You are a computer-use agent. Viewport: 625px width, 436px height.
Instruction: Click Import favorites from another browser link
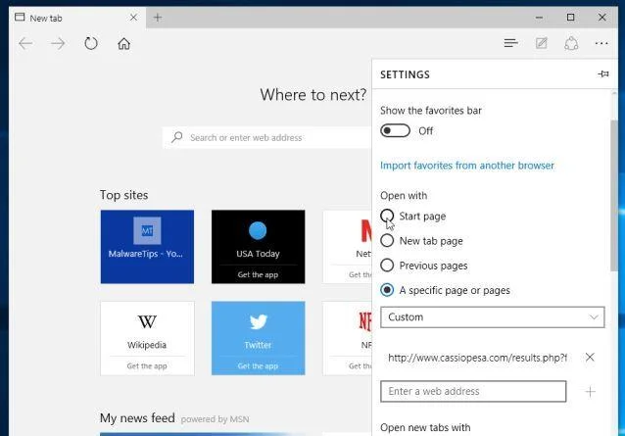coord(467,166)
